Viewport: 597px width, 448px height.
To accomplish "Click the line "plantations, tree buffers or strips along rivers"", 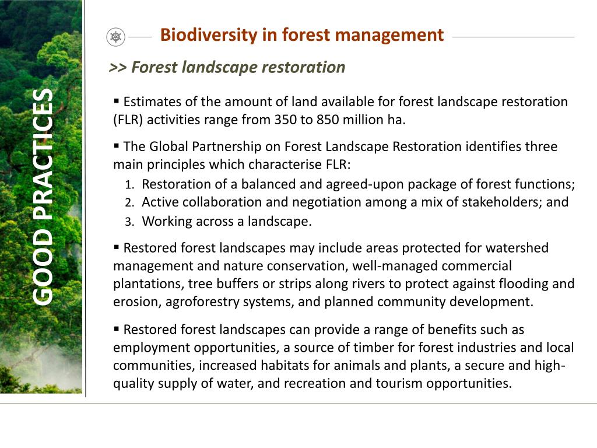I will [x=344, y=284].
